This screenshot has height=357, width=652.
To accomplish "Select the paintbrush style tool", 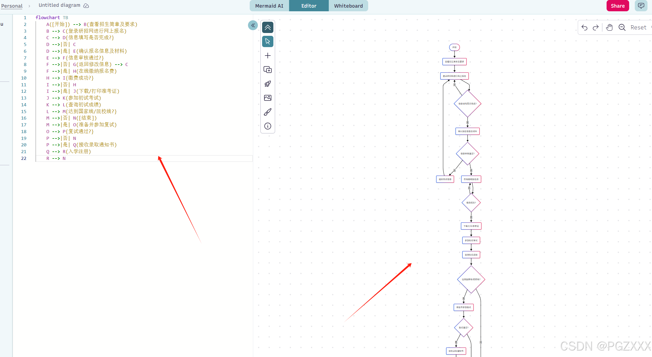I will click(267, 112).
